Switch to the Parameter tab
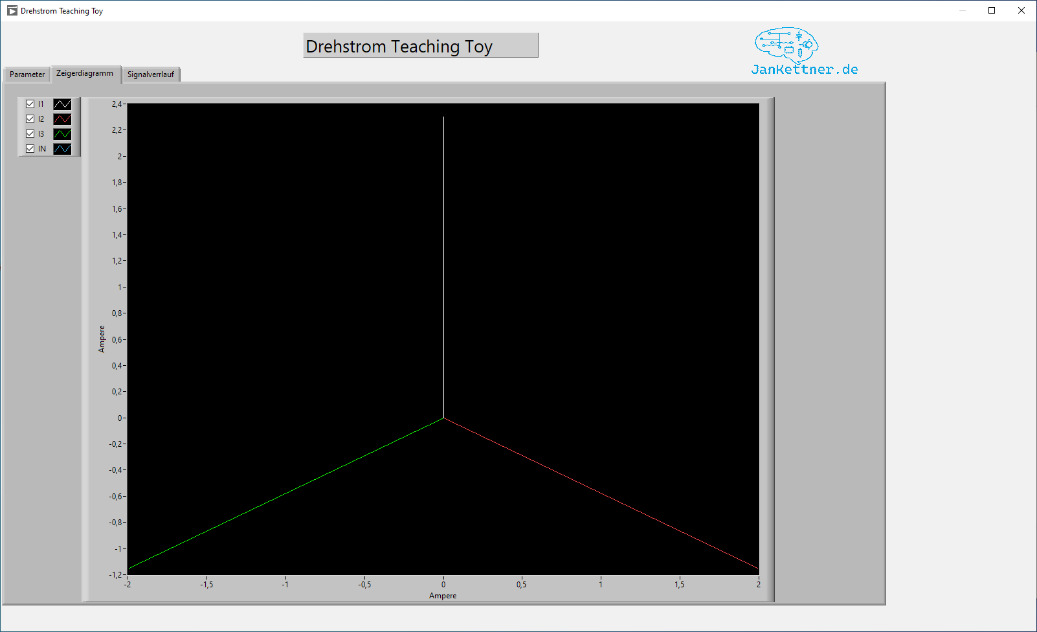 [x=27, y=74]
